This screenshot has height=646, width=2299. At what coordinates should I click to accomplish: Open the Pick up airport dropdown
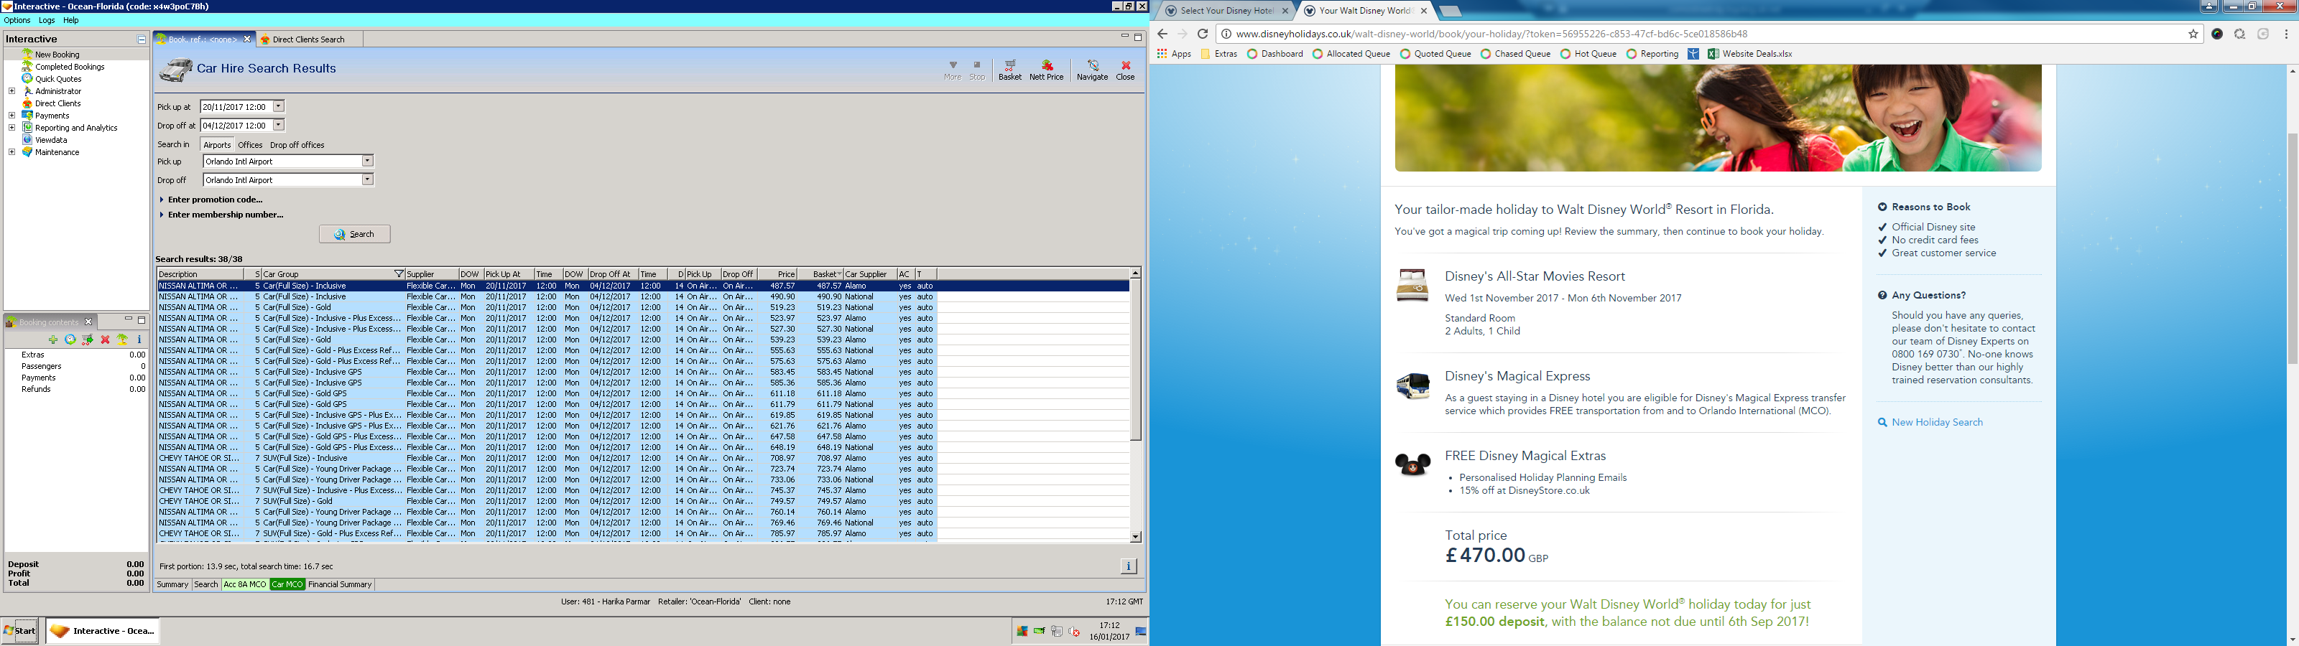pos(367,161)
